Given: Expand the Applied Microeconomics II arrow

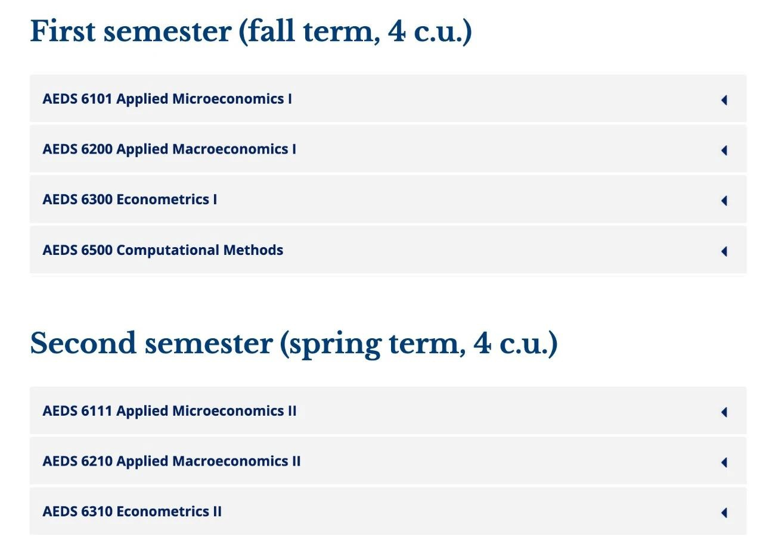Looking at the screenshot, I should (x=724, y=412).
